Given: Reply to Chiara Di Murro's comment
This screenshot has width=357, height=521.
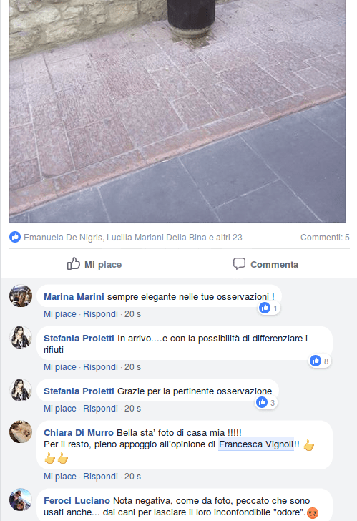Looking at the screenshot, I should pos(100,477).
